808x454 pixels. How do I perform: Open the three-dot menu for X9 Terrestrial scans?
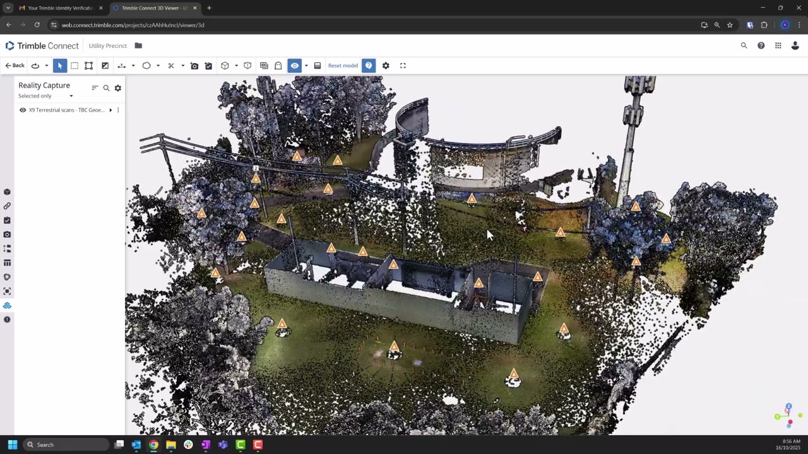(118, 110)
